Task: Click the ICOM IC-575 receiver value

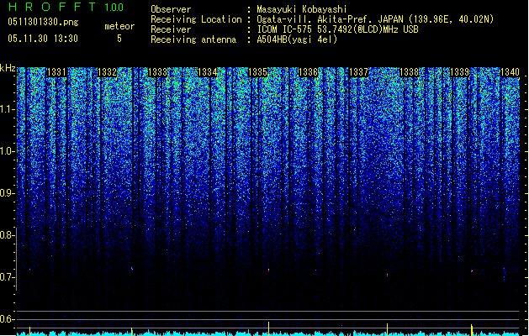Action: tap(338, 29)
